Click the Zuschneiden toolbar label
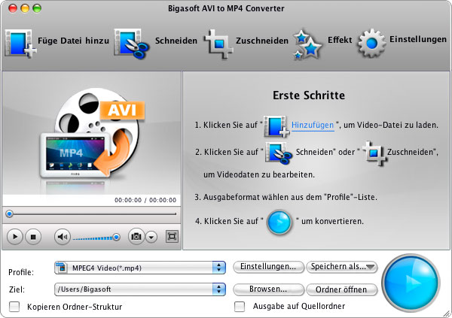This screenshot has width=452, height=318. [262, 41]
